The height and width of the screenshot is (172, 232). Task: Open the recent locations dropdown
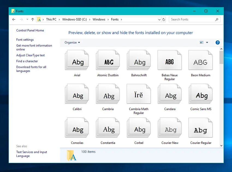[x=27, y=19]
